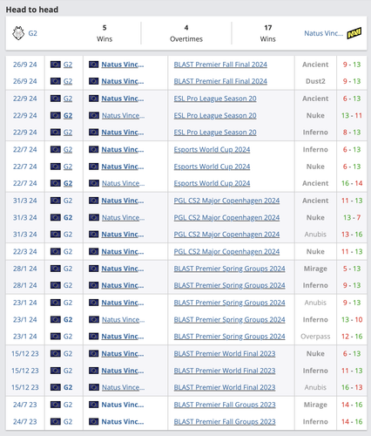Image resolution: width=371 pixels, height=436 pixels.
Task: Click the 12 - 16 score in the Overpass row
Action: pos(352,337)
